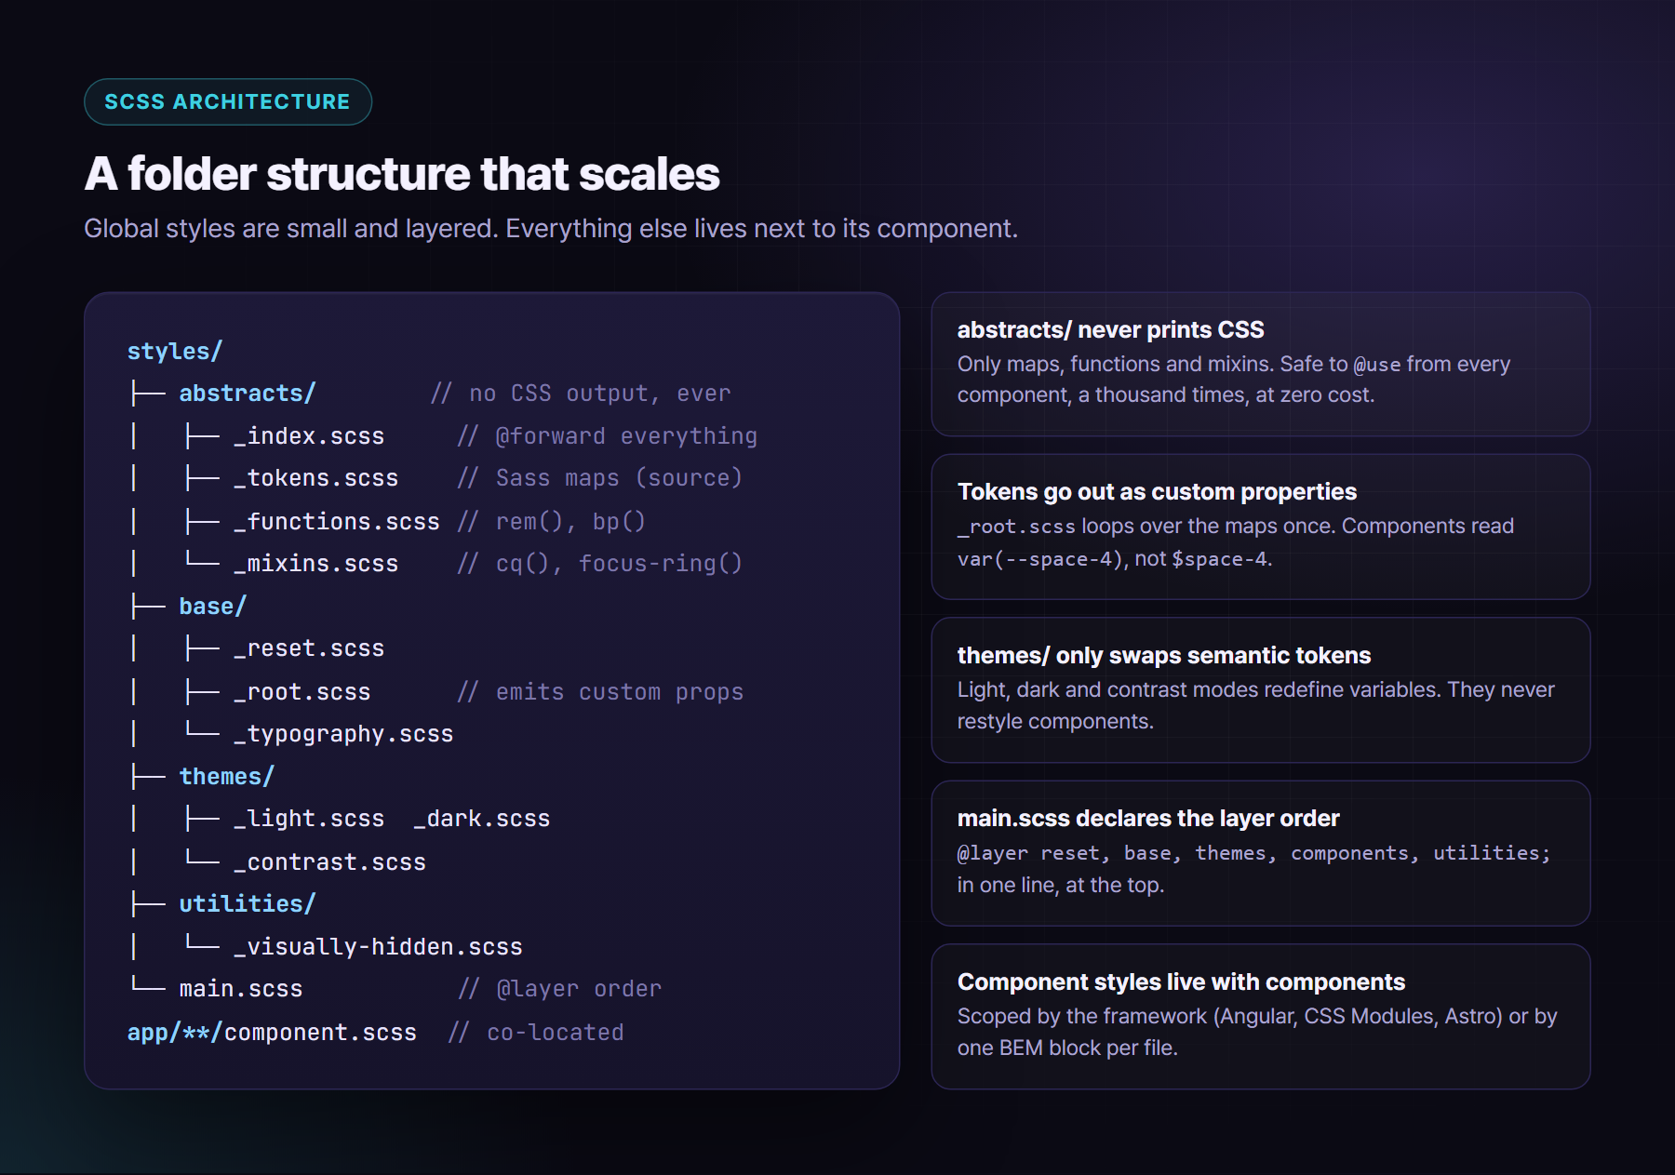This screenshot has width=1675, height=1175.
Task: Click the comment '// @layer order'
Action: click(559, 989)
